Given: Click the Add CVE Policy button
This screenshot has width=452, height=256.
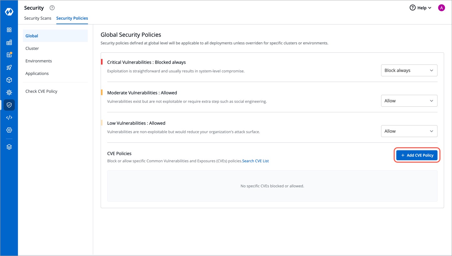Looking at the screenshot, I should 417,155.
